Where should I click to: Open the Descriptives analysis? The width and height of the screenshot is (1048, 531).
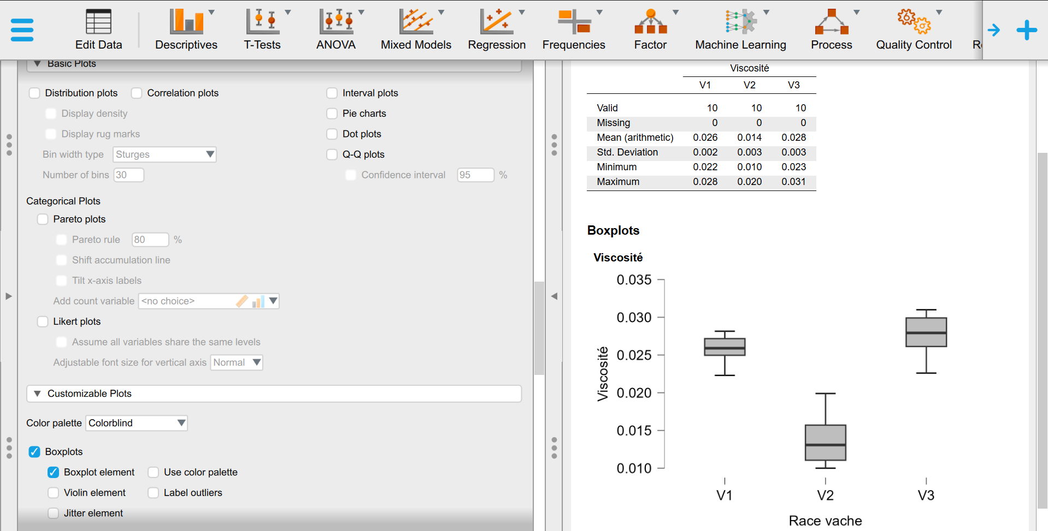186,29
